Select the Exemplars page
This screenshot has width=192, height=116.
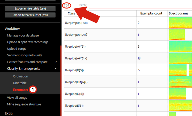20,90
